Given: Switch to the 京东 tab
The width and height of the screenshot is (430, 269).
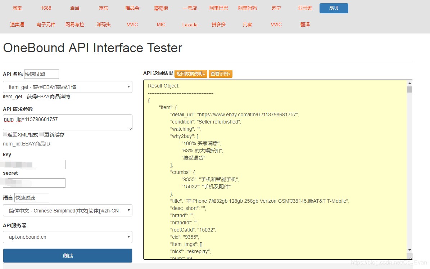Looking at the screenshot, I should pyautogui.click(x=103, y=8).
